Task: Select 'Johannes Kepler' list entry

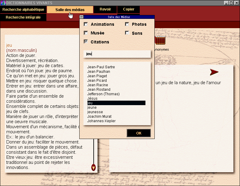Action: 101,121
